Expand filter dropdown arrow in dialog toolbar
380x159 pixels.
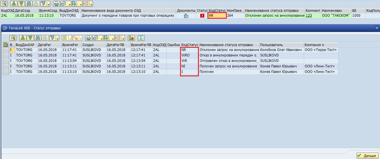click(57, 38)
